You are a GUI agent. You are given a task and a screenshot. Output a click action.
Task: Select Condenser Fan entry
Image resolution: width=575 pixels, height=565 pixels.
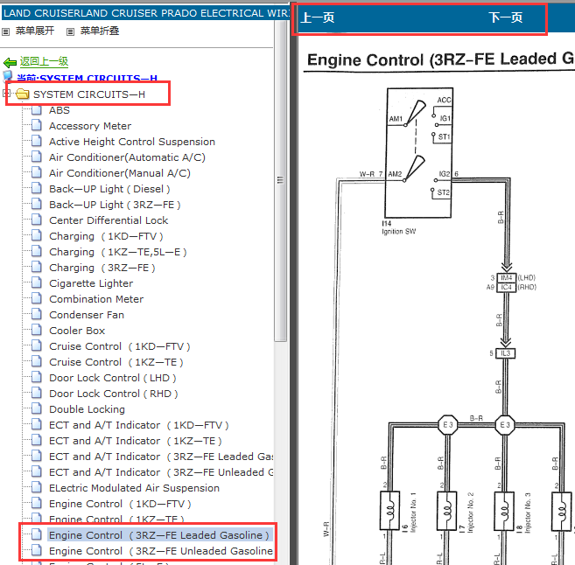point(87,315)
